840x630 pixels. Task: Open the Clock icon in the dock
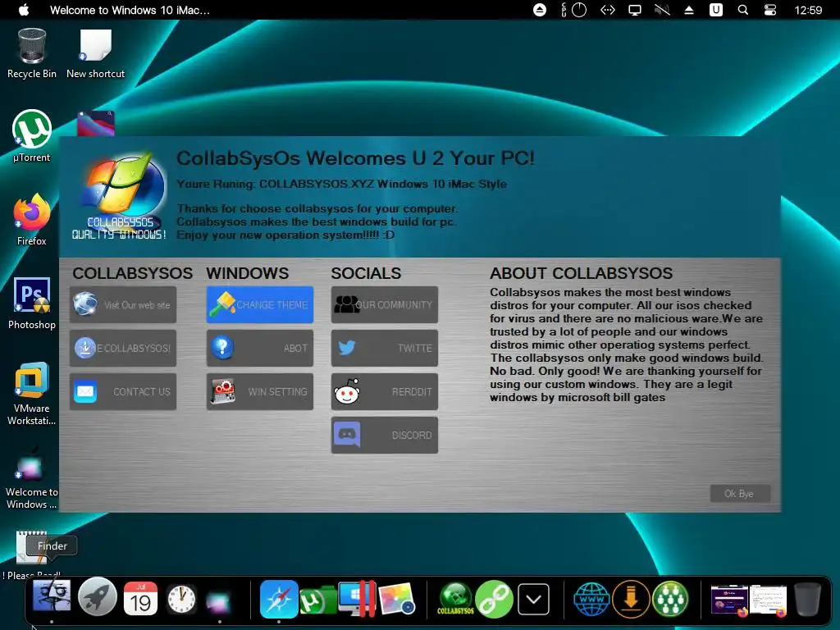[181, 599]
